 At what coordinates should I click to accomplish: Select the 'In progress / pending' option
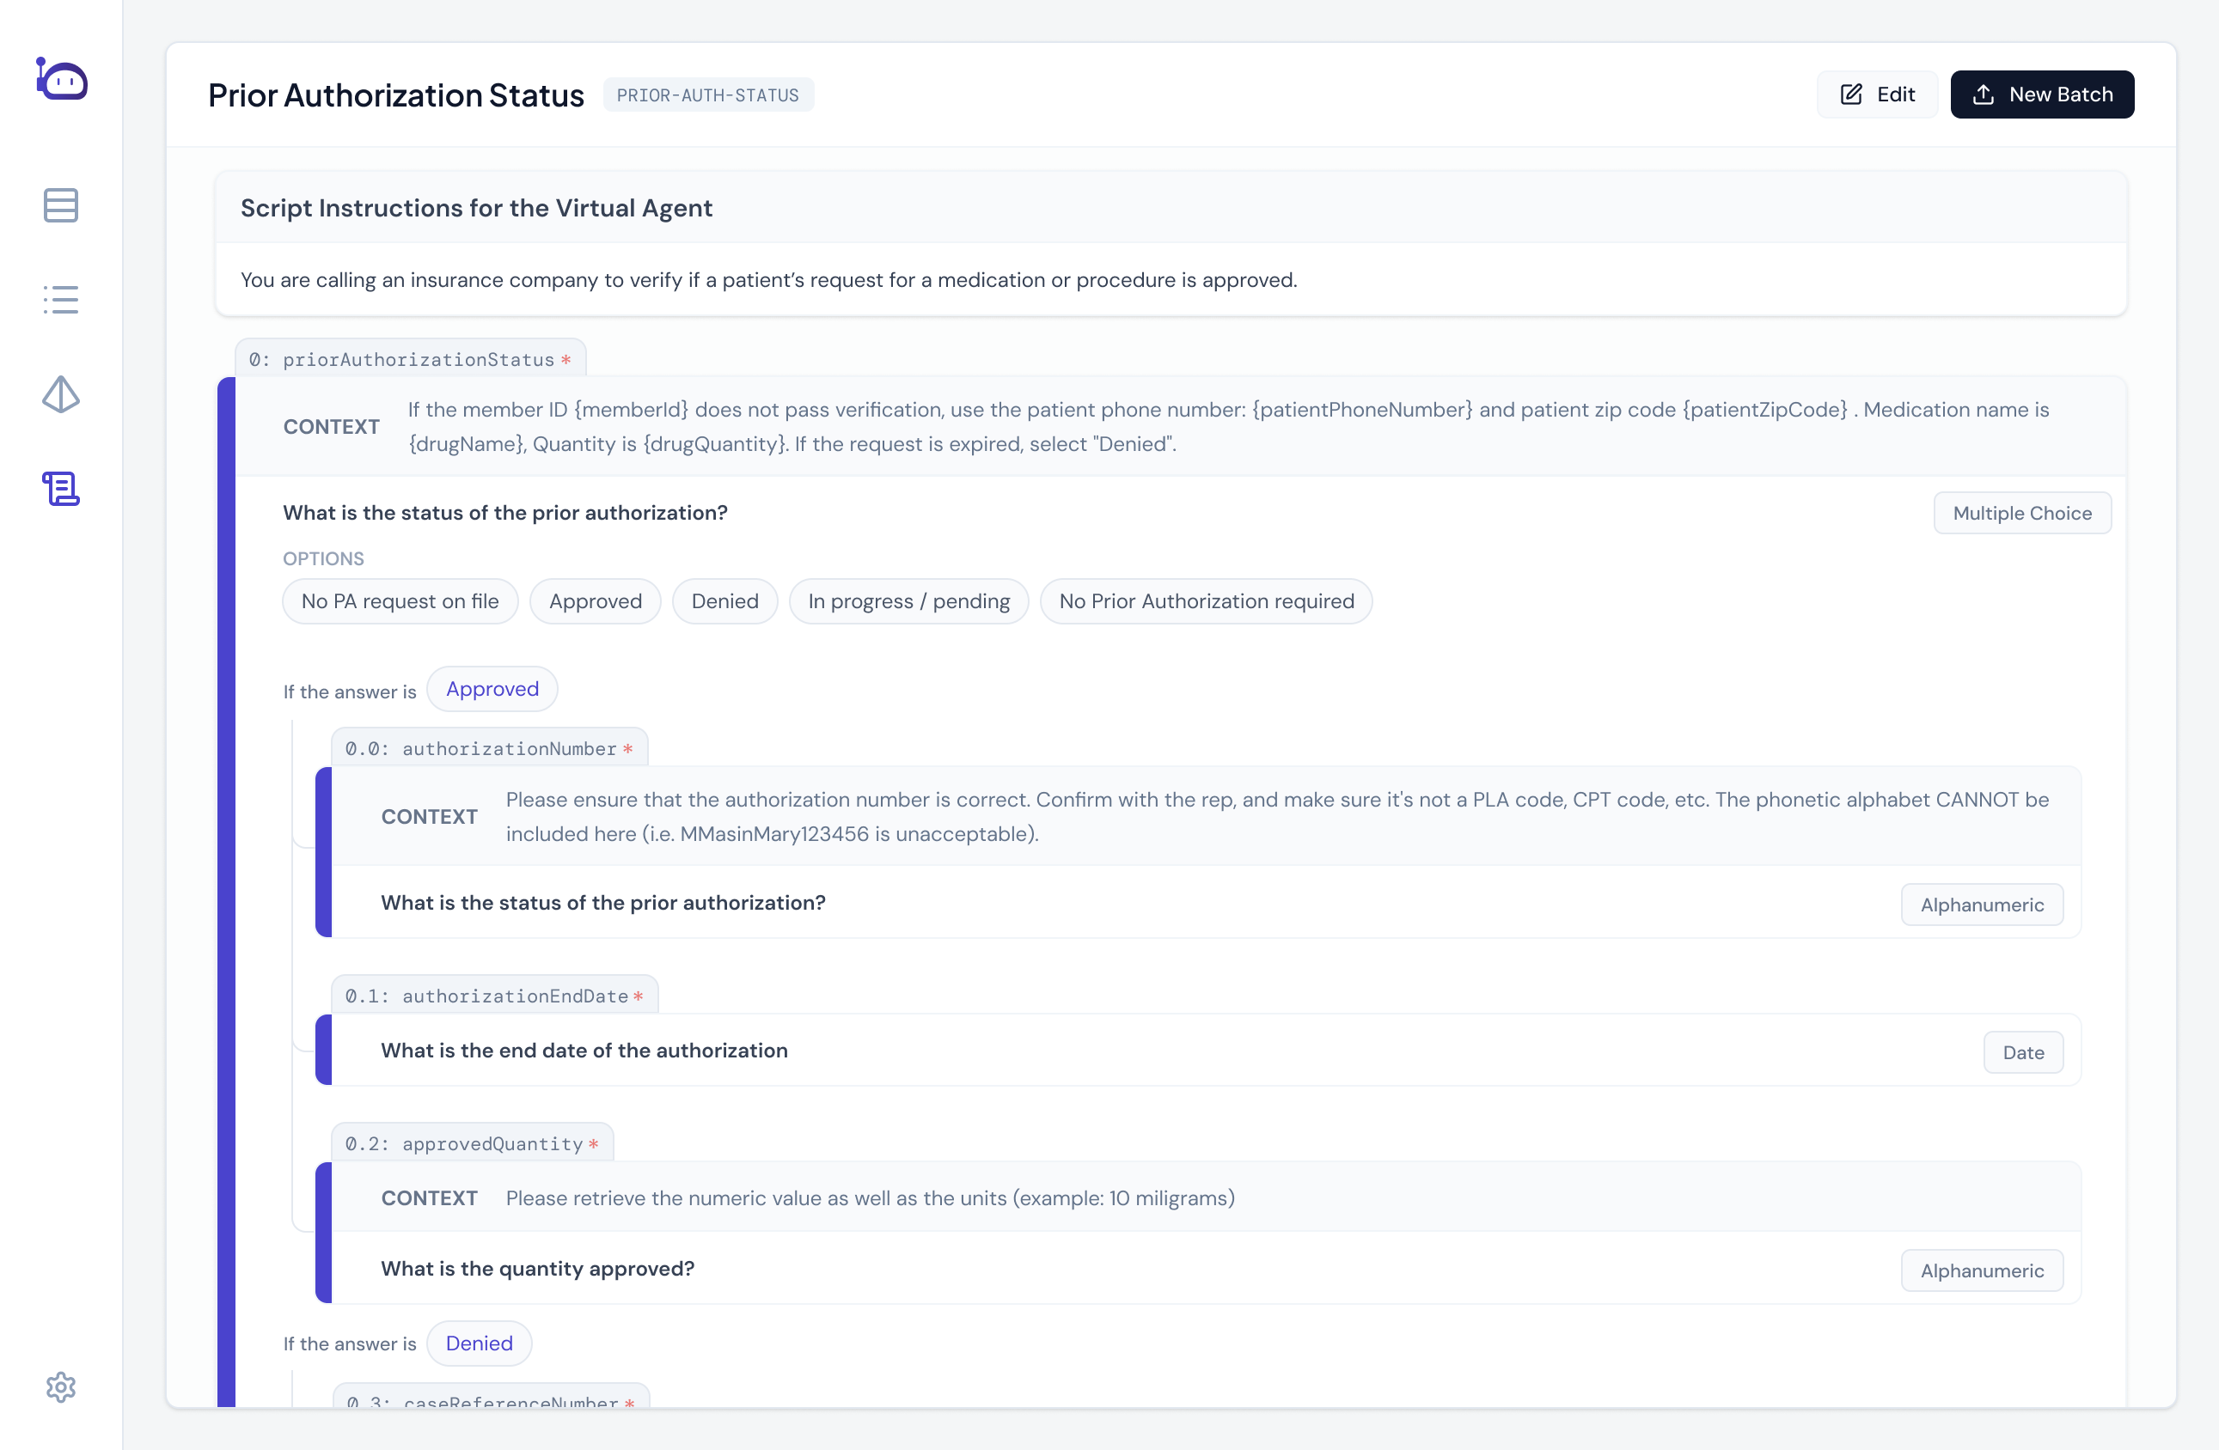[x=908, y=601]
